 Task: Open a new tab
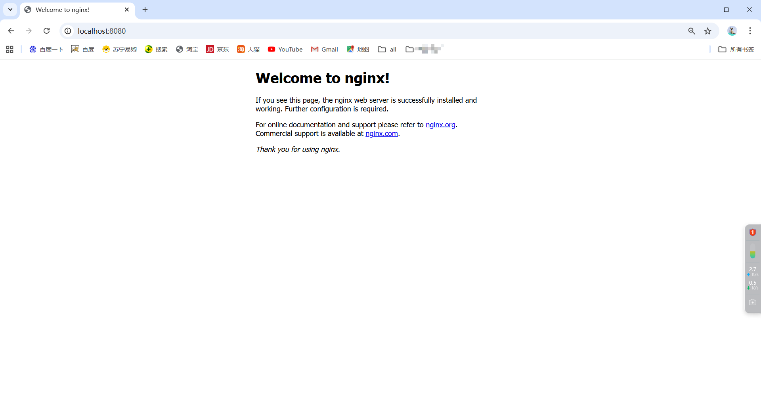click(145, 10)
